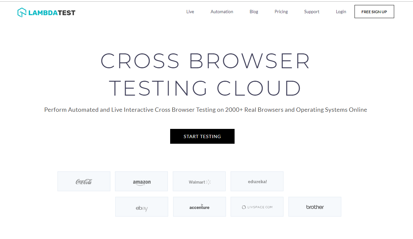Click the START TESTING button

click(202, 136)
